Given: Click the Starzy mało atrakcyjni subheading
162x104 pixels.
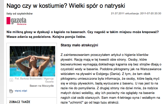Looking at the screenshot, I should click(79, 45).
